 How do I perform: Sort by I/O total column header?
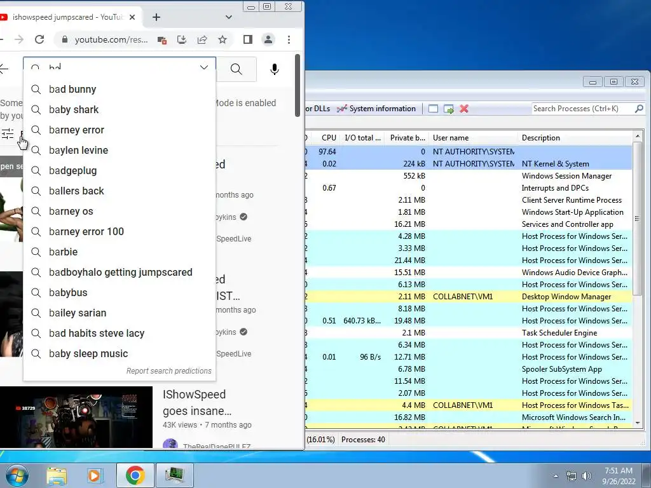coord(362,138)
